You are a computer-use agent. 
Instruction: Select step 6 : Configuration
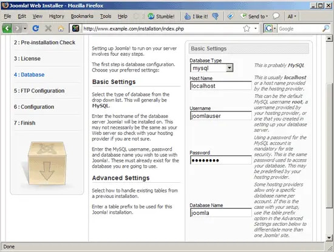coord(34,107)
